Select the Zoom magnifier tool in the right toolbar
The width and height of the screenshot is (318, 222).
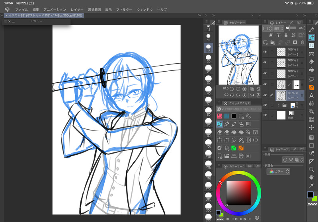(x=312, y=169)
